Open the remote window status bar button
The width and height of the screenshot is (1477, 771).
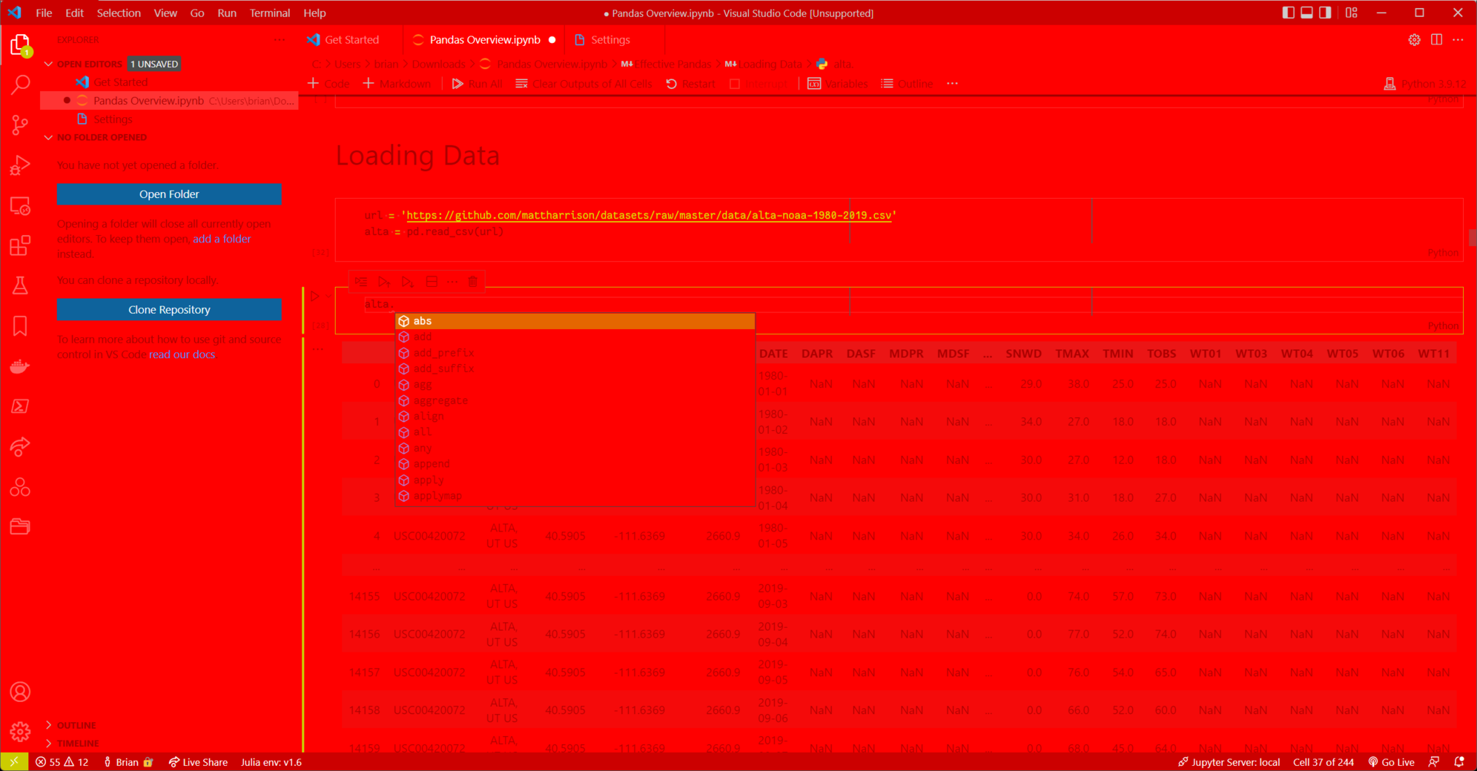pos(14,762)
